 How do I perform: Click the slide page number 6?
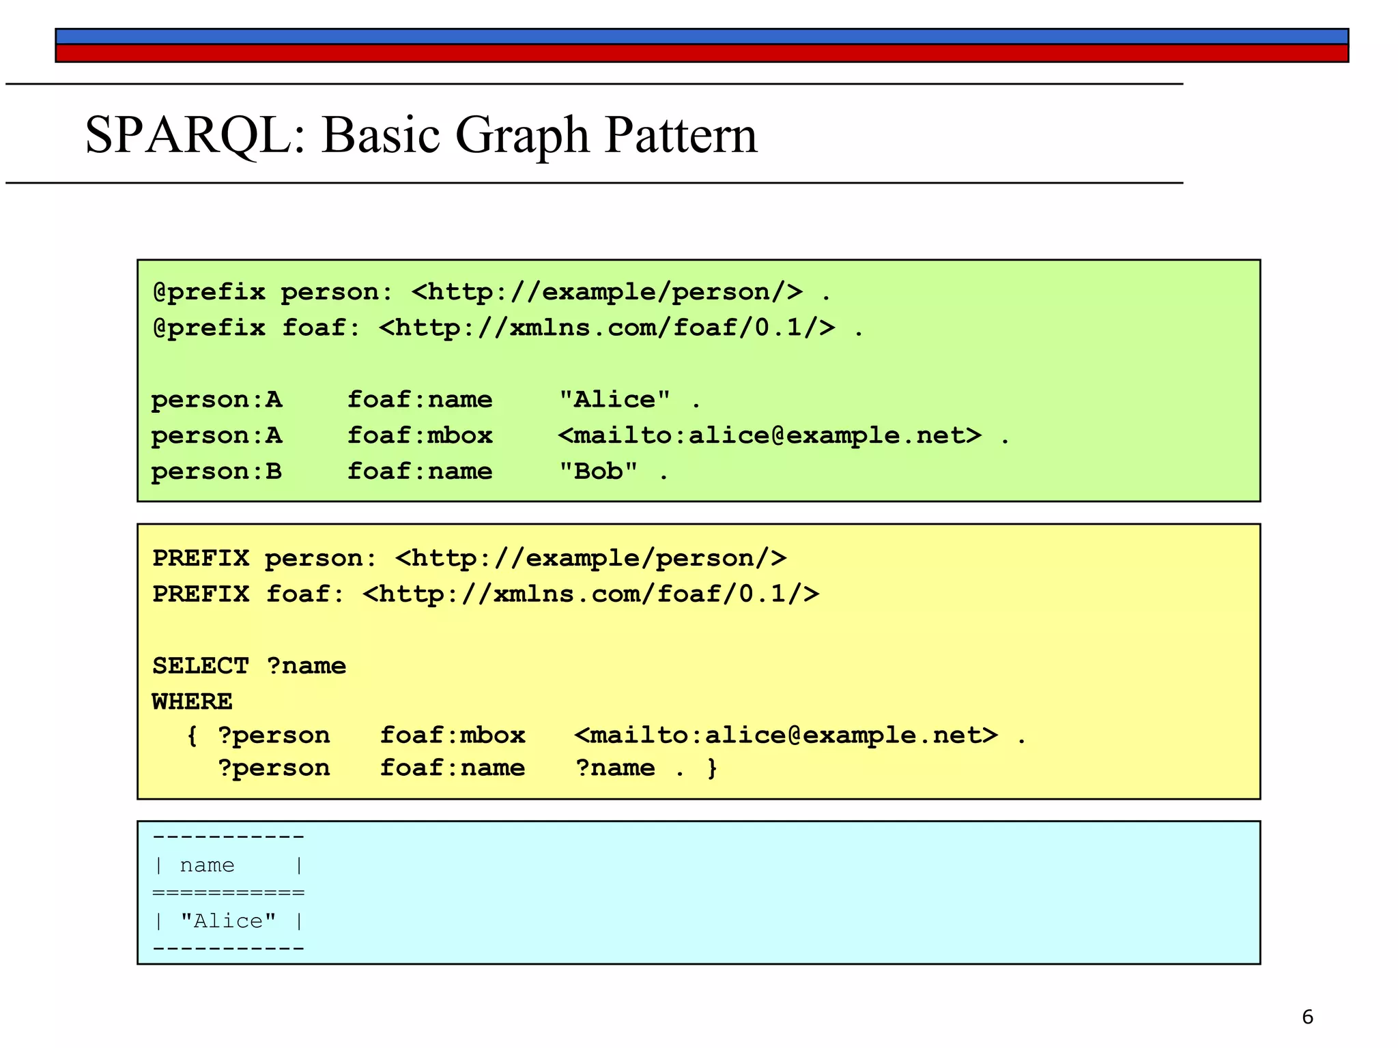(x=1307, y=1017)
